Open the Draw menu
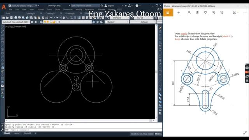Screen dimensions: 249x140 (x=58, y=9)
